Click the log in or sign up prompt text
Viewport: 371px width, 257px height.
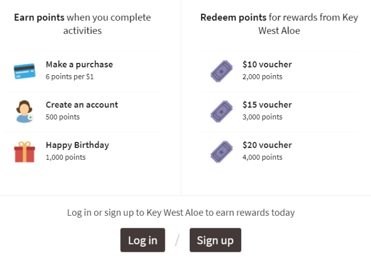[181, 212]
